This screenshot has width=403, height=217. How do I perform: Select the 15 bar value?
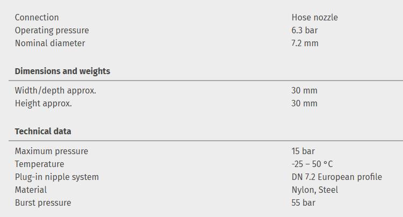[303, 151]
